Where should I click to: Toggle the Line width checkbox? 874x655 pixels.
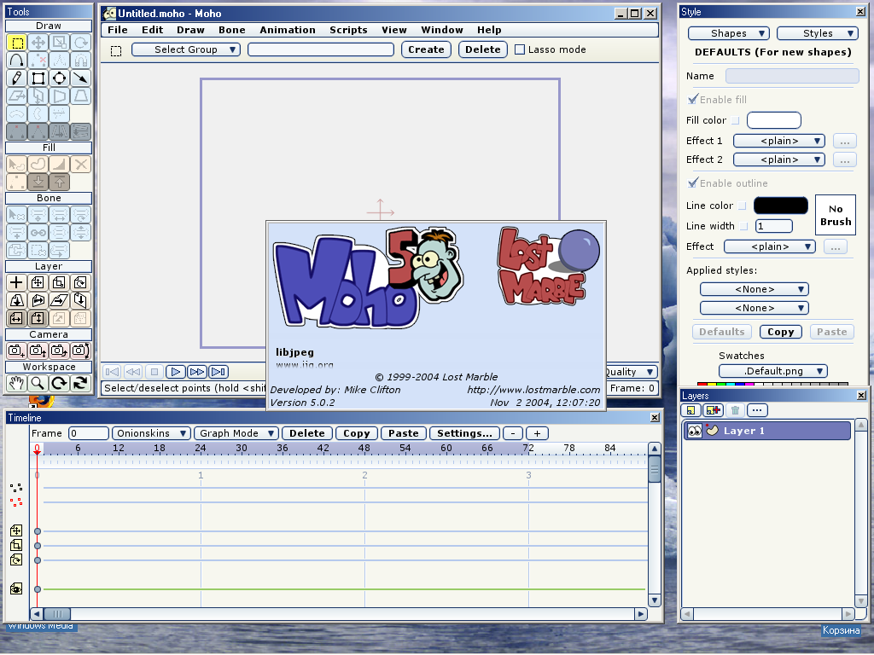[x=743, y=226]
